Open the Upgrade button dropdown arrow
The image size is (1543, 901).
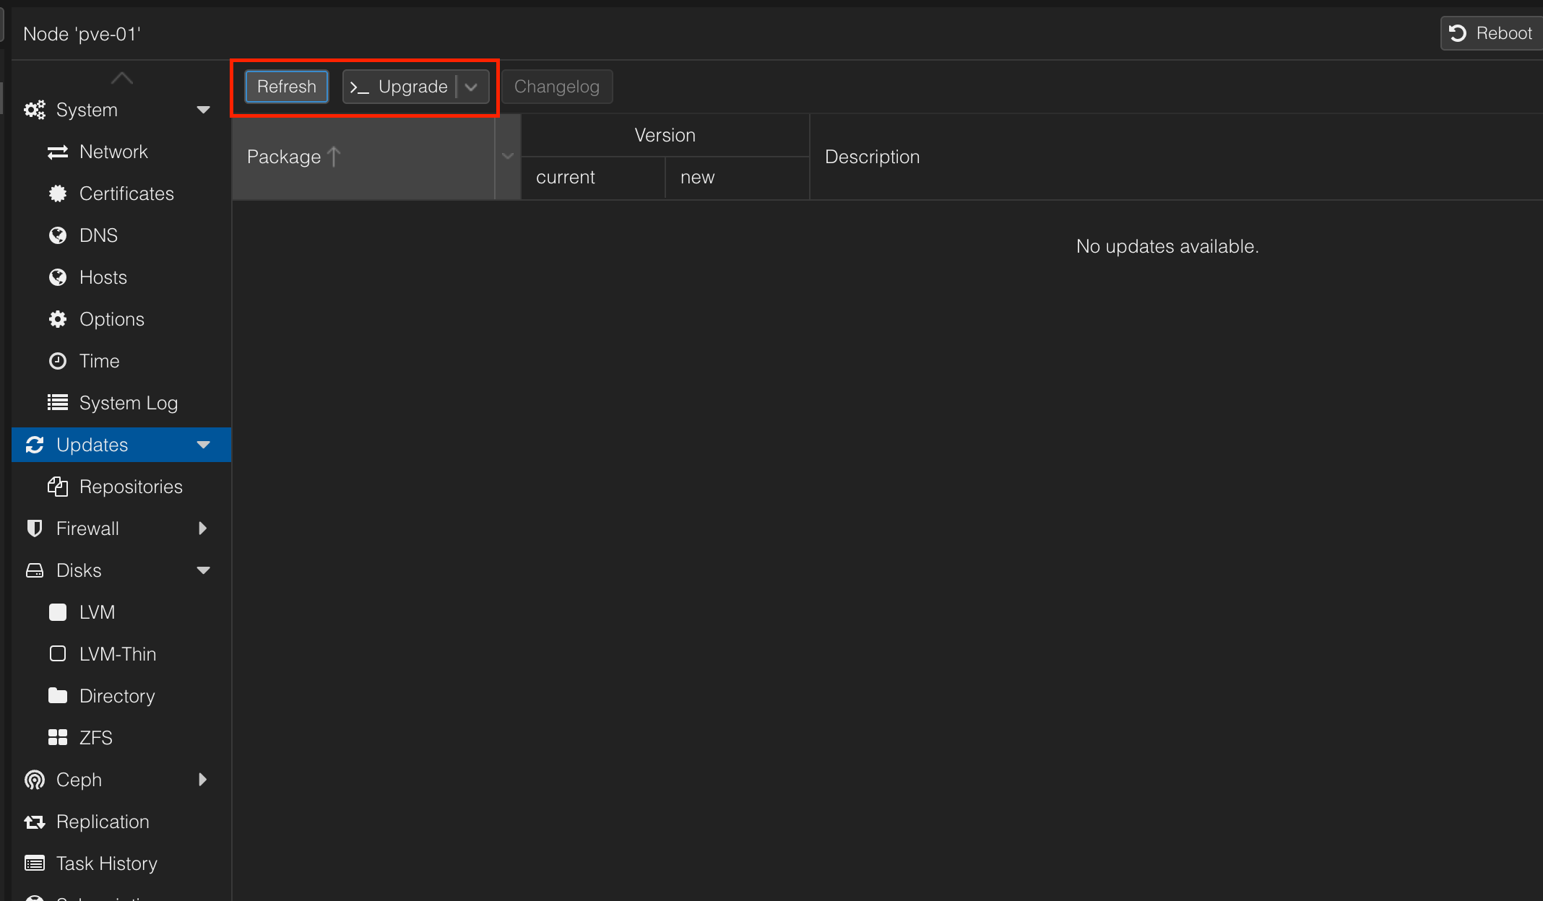[472, 87]
